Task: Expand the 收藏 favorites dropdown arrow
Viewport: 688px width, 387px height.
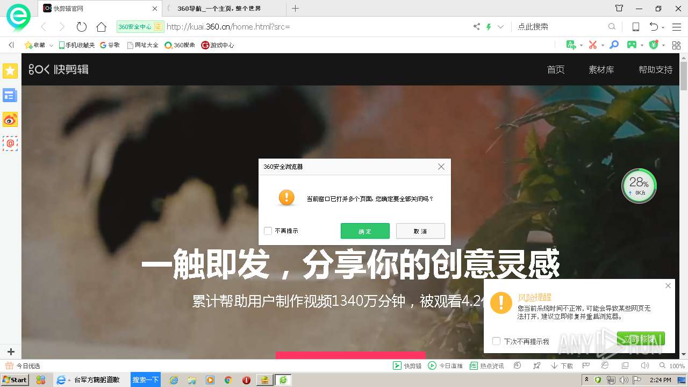Action: click(x=51, y=46)
